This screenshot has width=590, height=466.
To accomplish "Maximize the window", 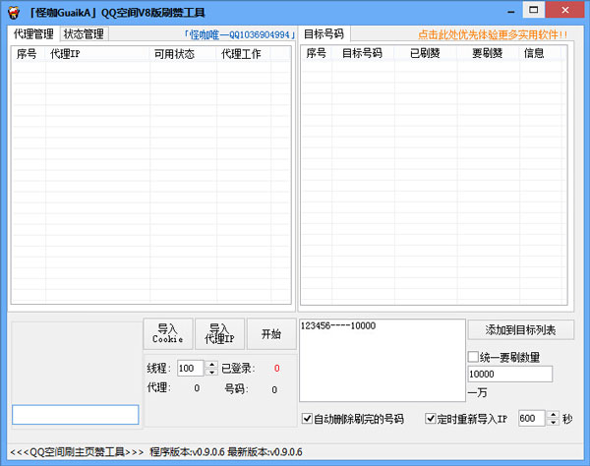I will [x=534, y=10].
